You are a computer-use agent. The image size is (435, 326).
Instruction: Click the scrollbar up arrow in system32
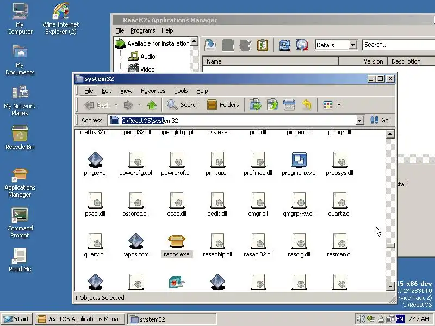pos(390,134)
